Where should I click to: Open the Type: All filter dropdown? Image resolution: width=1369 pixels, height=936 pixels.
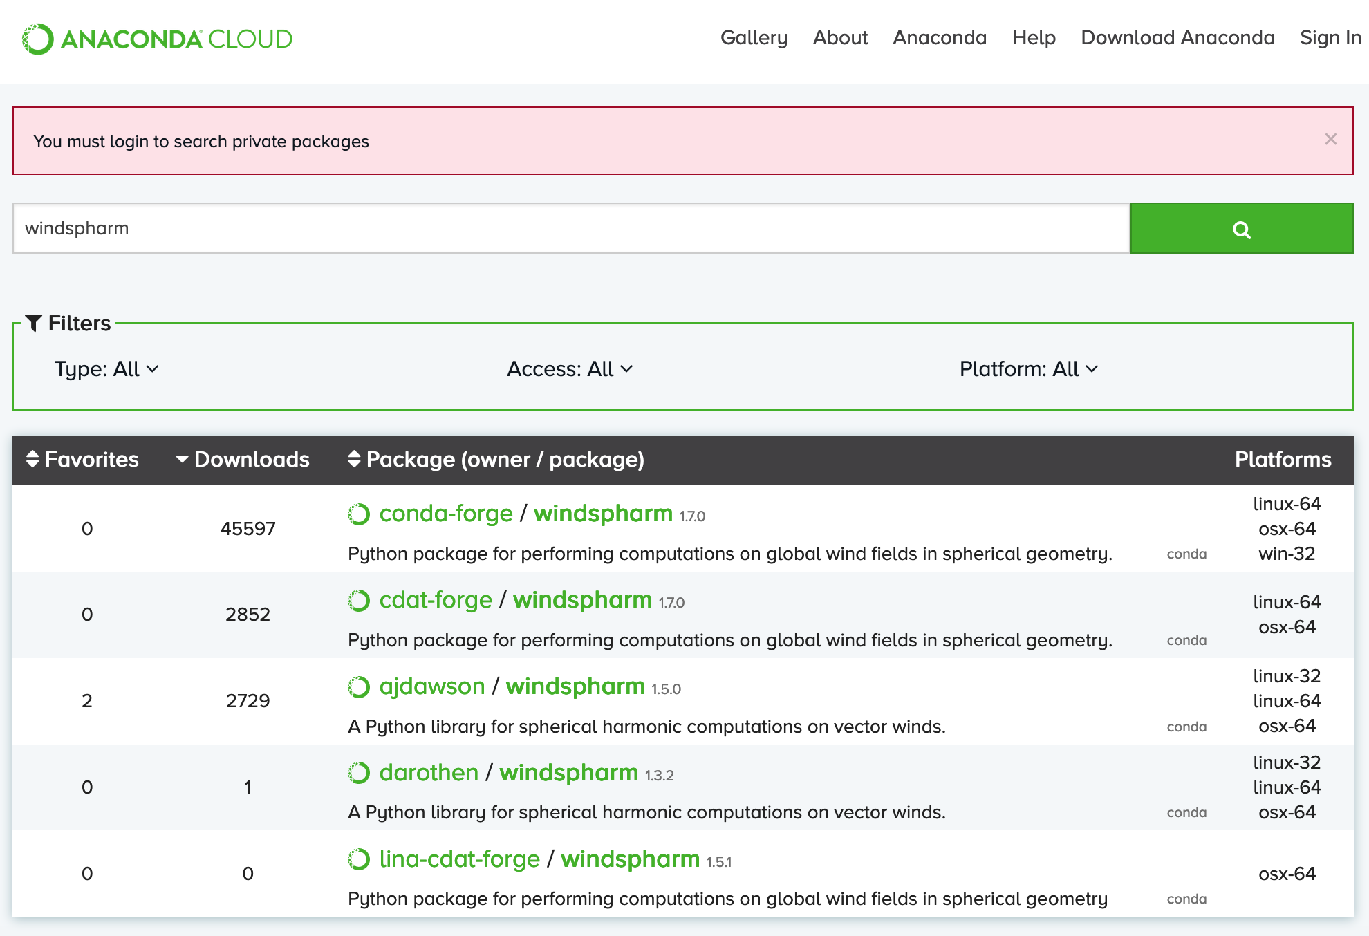(x=106, y=369)
